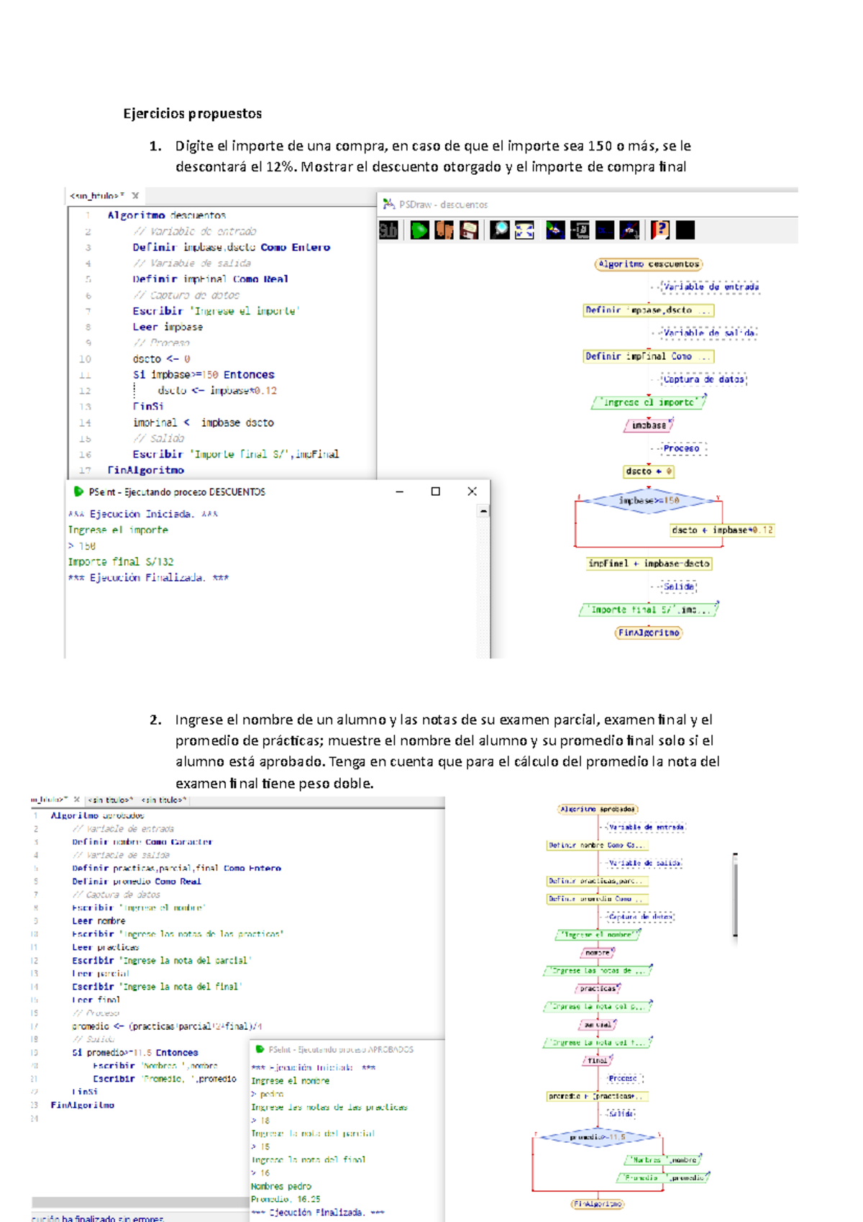The width and height of the screenshot is (863, 1222).
Task: Click the vertical scrollbar beside aprobados flowchart
Action: (735, 895)
